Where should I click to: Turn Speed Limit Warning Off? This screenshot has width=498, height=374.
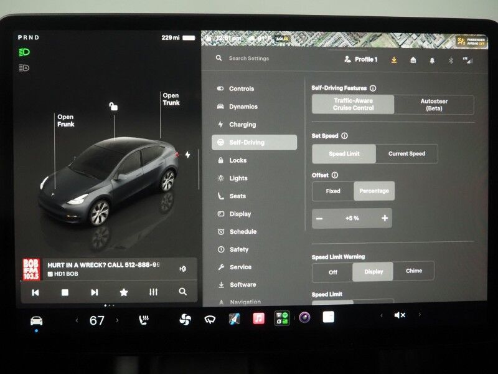click(x=332, y=272)
